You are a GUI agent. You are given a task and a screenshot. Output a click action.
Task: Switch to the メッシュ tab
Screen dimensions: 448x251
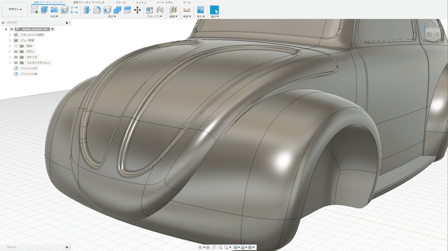click(x=141, y=2)
